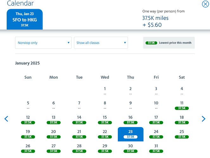The height and width of the screenshot is (158, 210).
Task: Click unavailable date January 9
Action: click(130, 105)
